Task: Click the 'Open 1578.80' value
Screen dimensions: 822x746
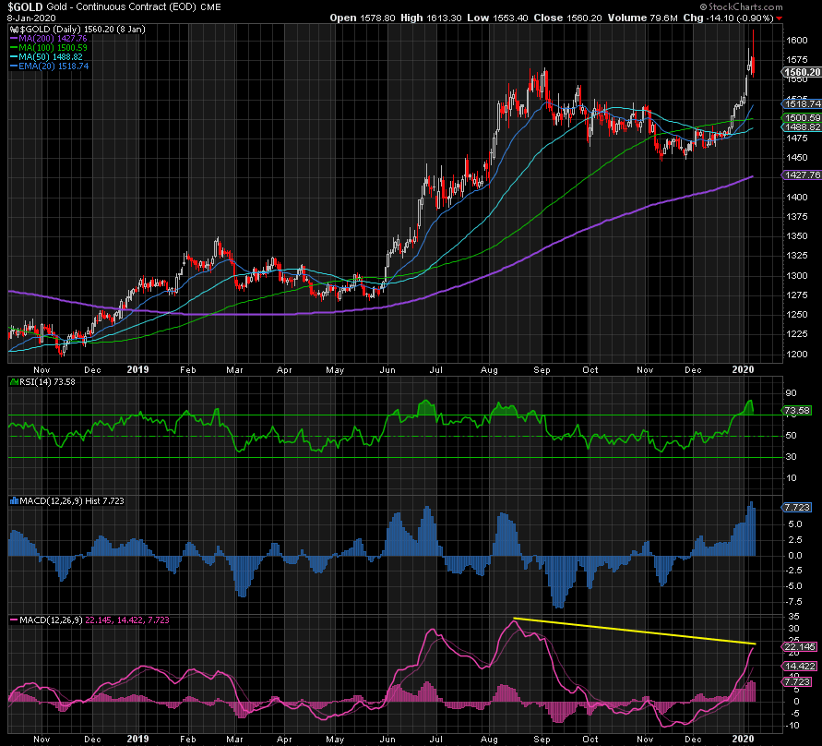Action: tap(363, 18)
